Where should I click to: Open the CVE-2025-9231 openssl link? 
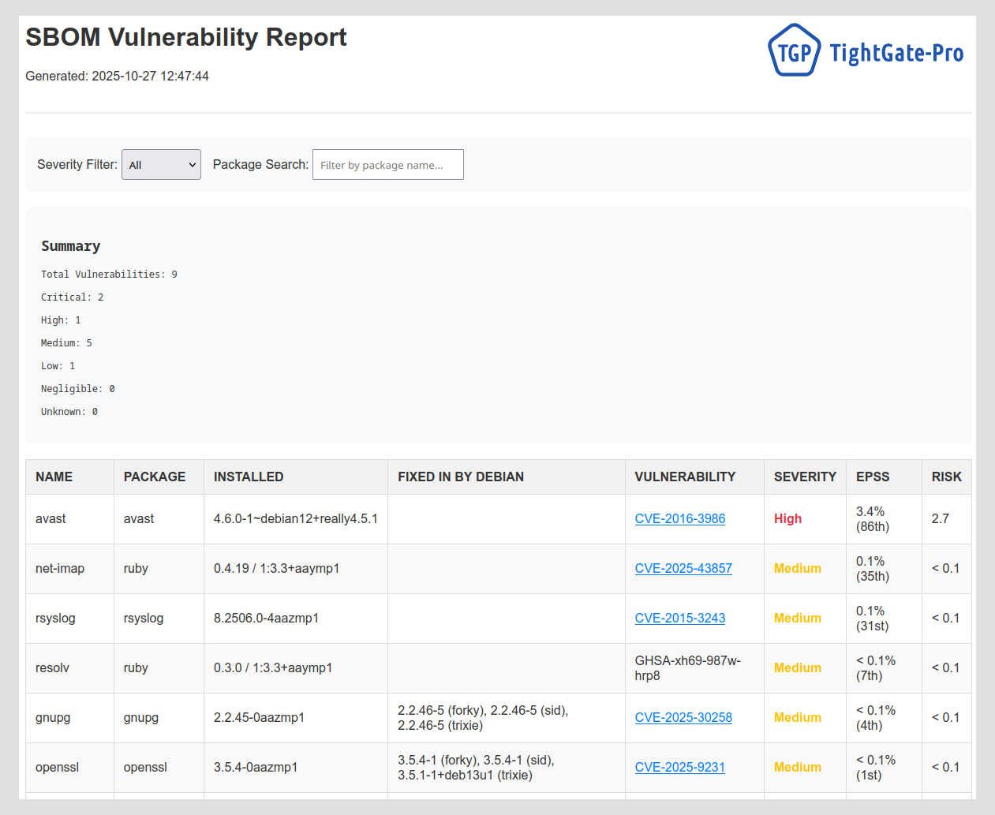pos(679,768)
